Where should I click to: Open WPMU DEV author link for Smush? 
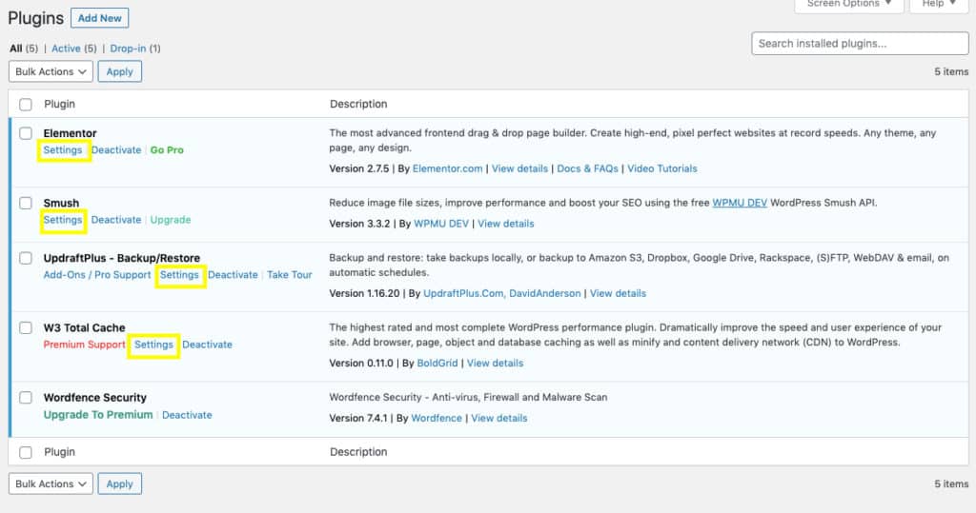tap(441, 224)
